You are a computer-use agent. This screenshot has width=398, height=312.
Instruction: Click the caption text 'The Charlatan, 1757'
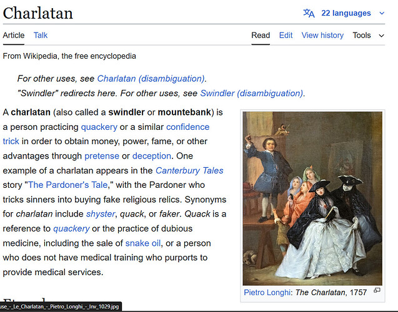(x=331, y=293)
